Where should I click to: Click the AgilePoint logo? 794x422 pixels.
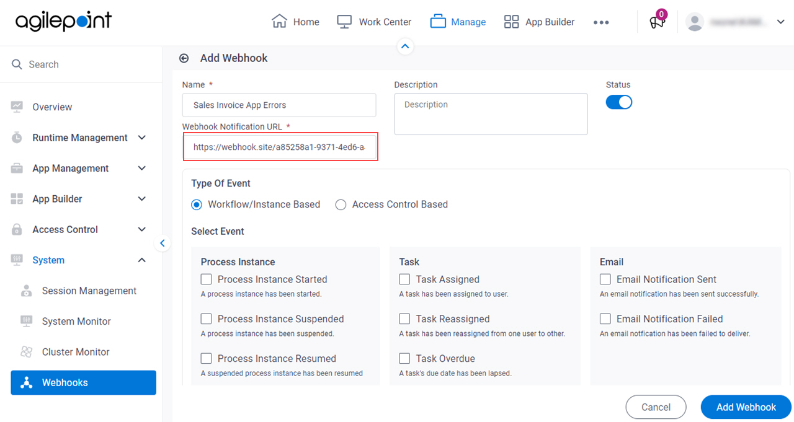[x=63, y=21]
